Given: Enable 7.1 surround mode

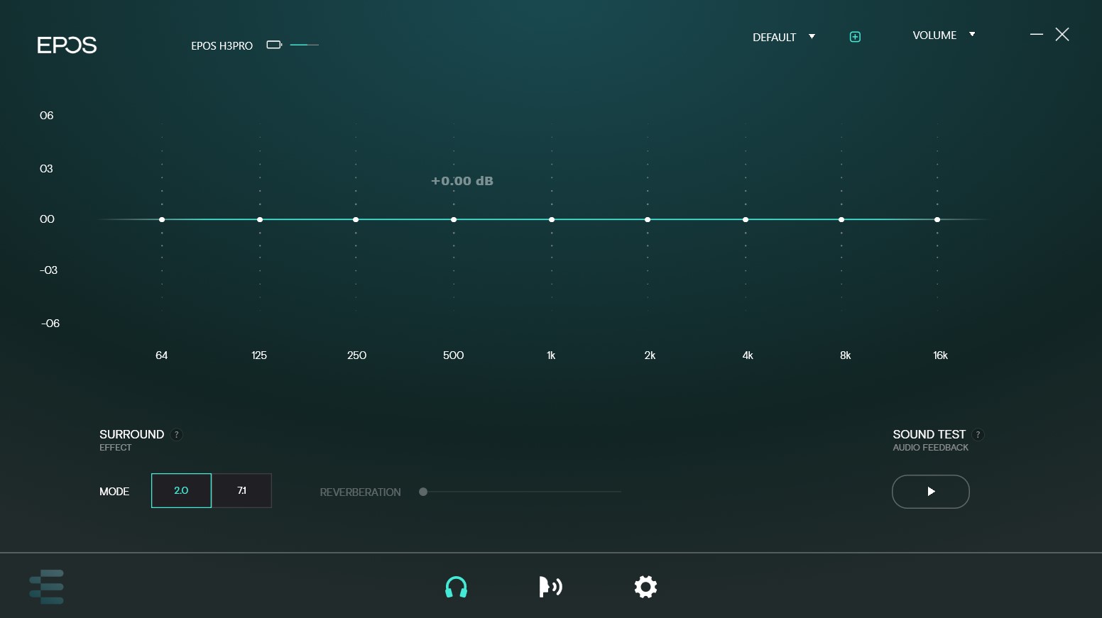Looking at the screenshot, I should [x=241, y=490].
